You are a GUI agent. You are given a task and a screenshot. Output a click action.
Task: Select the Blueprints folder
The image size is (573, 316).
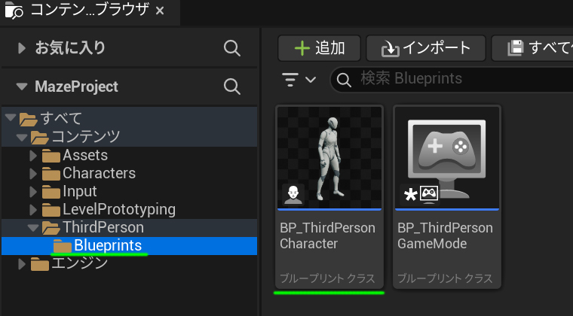130,246
